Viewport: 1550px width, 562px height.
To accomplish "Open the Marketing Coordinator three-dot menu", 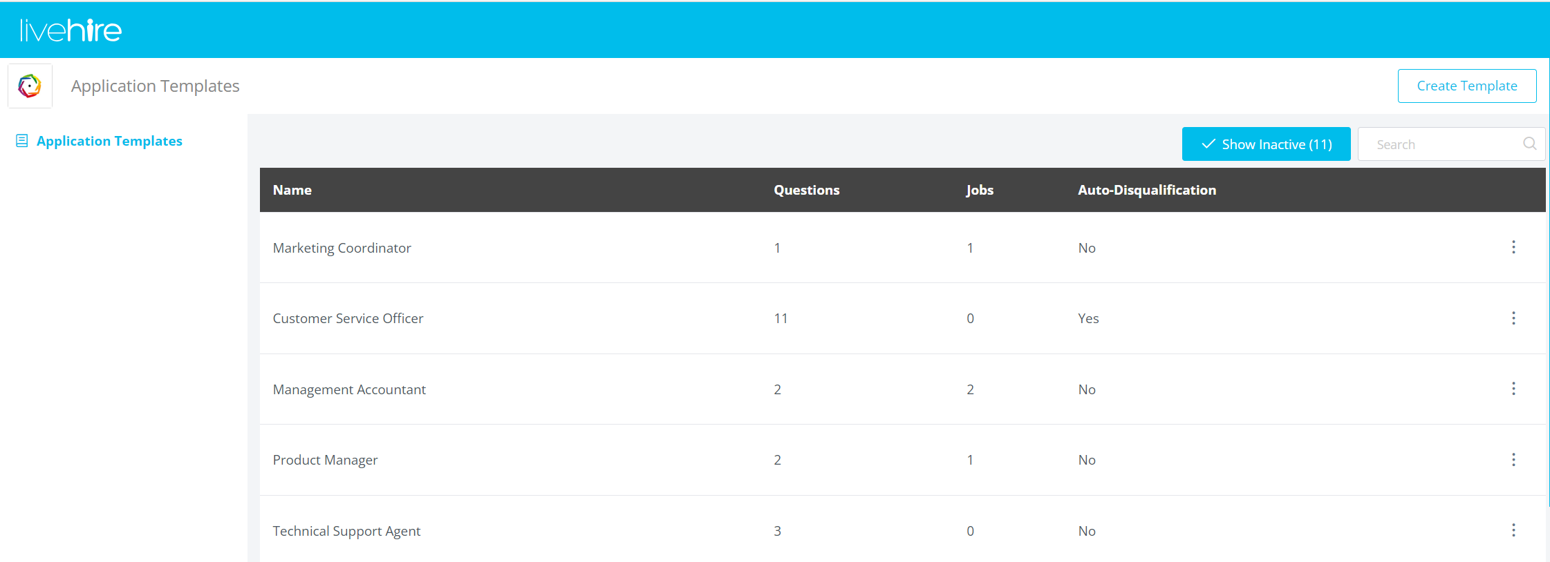I will pos(1513,247).
